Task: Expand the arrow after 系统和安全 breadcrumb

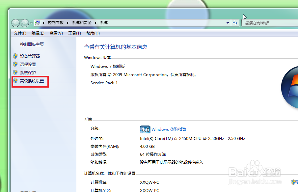Action: pos(95,23)
